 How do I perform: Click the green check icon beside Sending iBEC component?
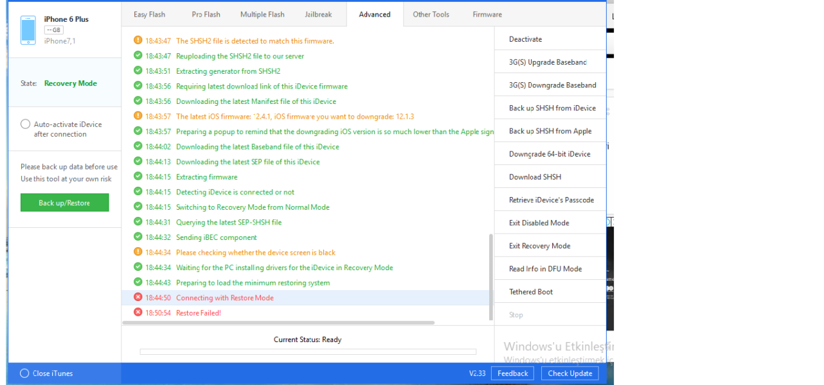click(138, 237)
